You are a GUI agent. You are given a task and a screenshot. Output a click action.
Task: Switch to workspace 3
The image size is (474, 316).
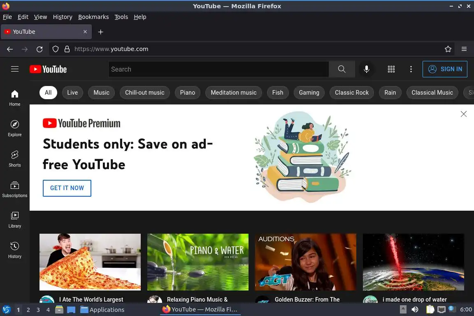pos(38,310)
